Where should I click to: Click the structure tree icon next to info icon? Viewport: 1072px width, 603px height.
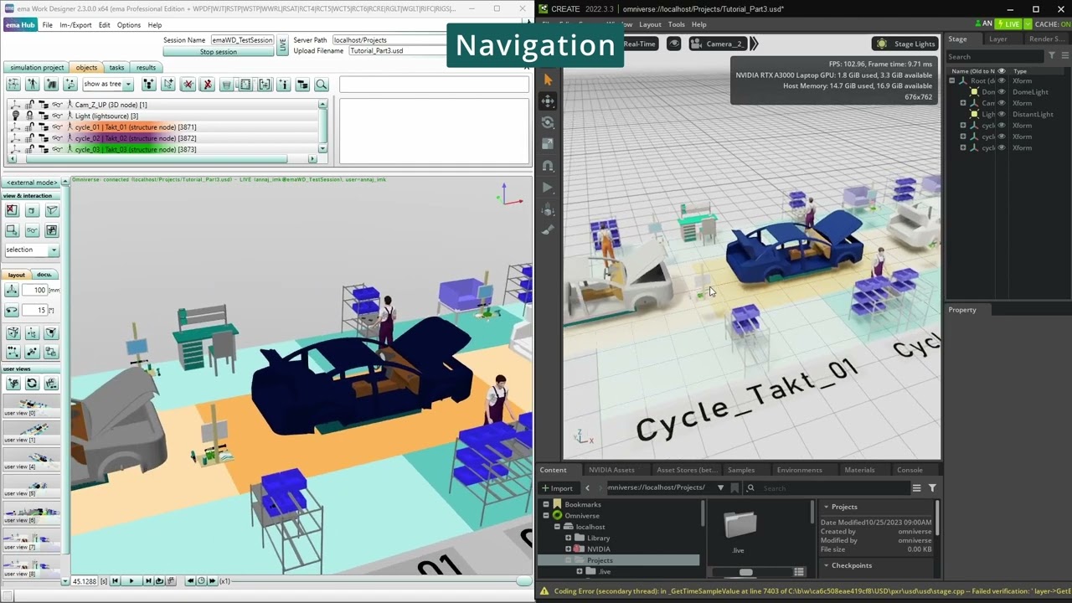pyautogui.click(x=302, y=85)
